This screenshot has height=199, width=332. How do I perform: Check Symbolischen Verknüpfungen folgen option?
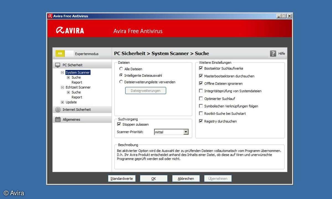pos(201,106)
